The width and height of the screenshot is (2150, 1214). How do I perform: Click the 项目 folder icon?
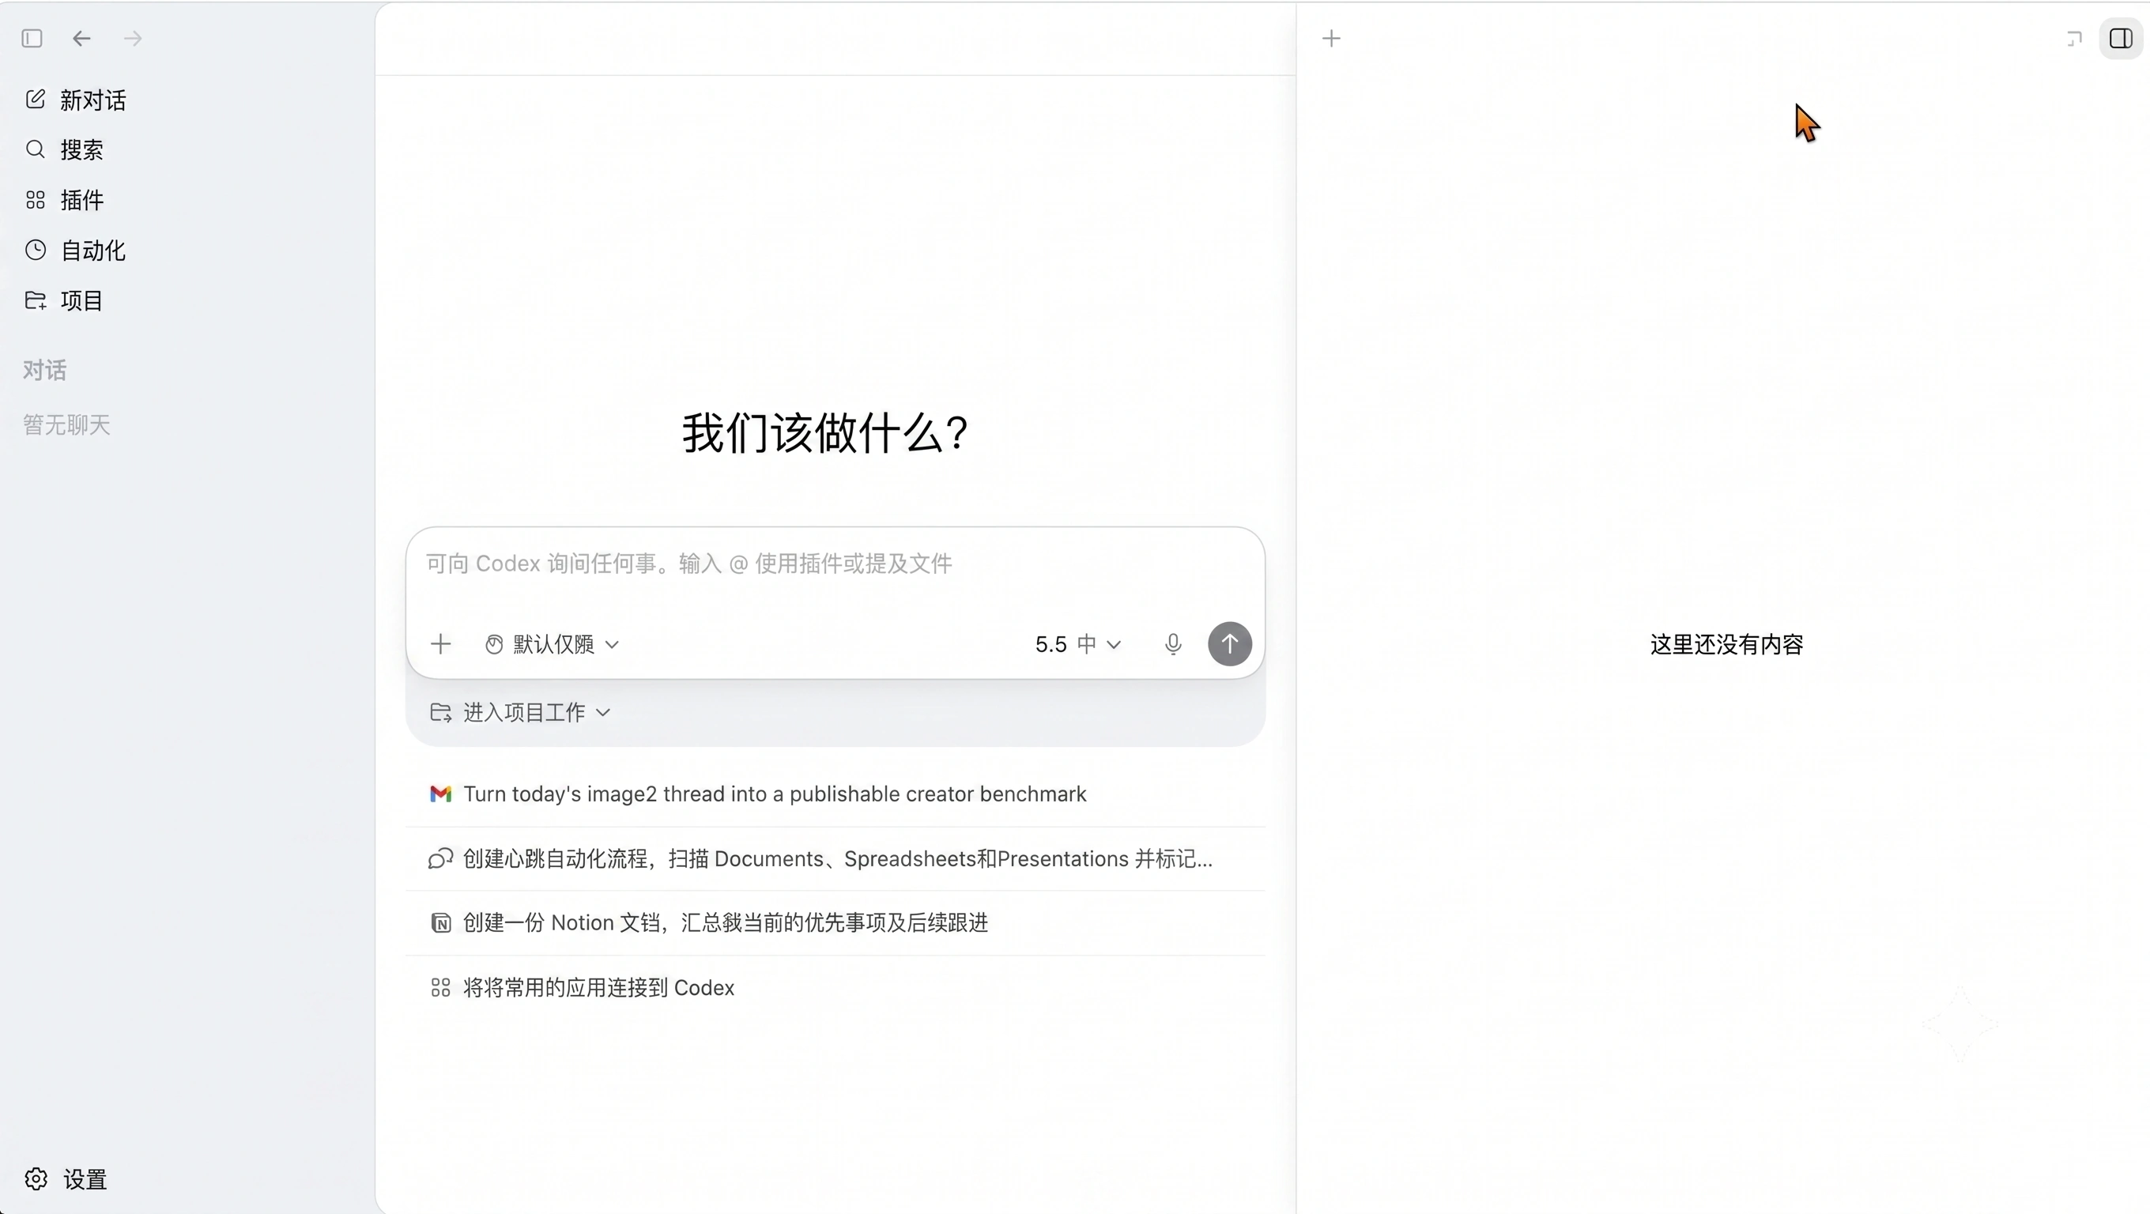point(35,300)
